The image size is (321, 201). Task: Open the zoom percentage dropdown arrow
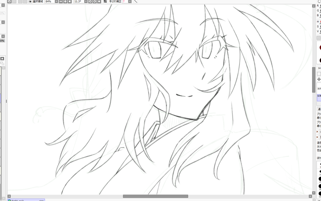point(57,1)
